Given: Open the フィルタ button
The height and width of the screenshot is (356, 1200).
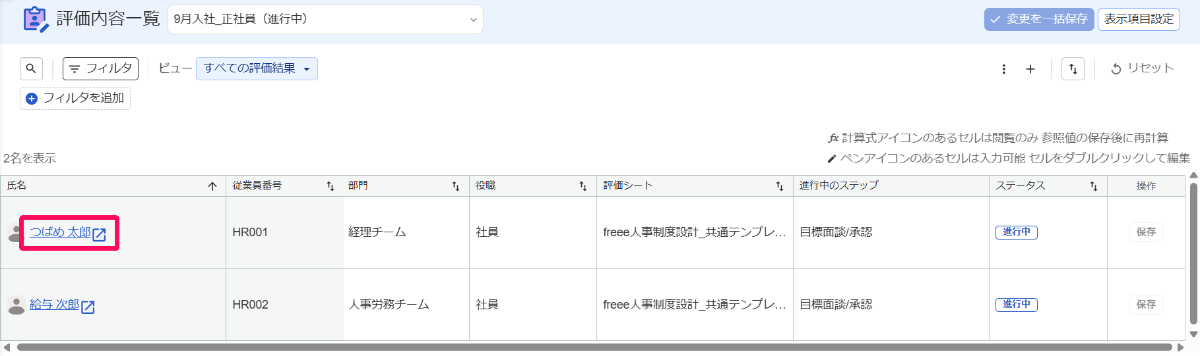Looking at the screenshot, I should [x=100, y=68].
